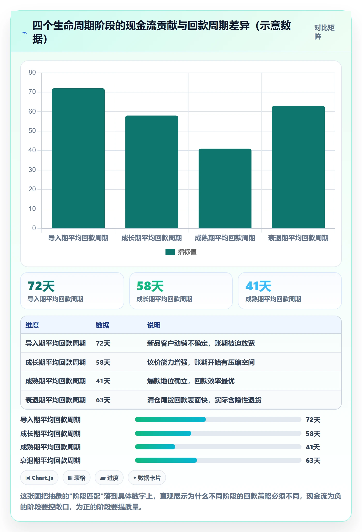Click the 数据卡片 tag chip
Screen dimensions: 362x532
tap(147, 478)
